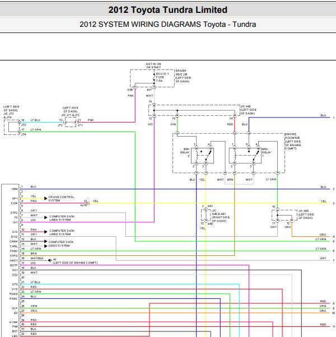Image resolution: width=336 pixels, height=337 pixels.
Task: Click the BRK RELAY 1 symbol
Action: tap(245, 156)
